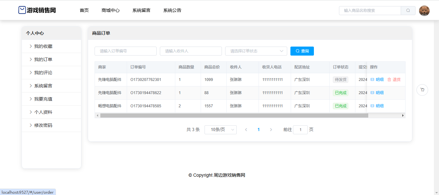
Task: View 明细 for order O1730194478585
Action: pos(377,106)
